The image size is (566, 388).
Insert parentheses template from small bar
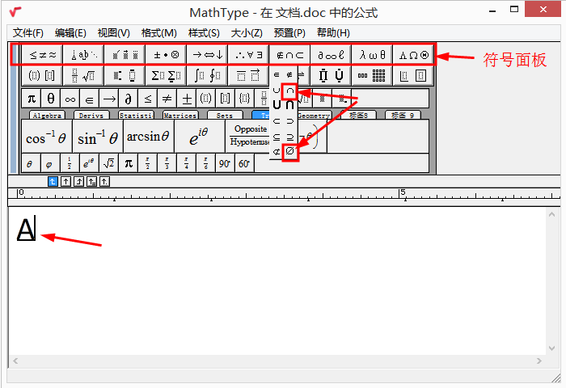(205, 98)
